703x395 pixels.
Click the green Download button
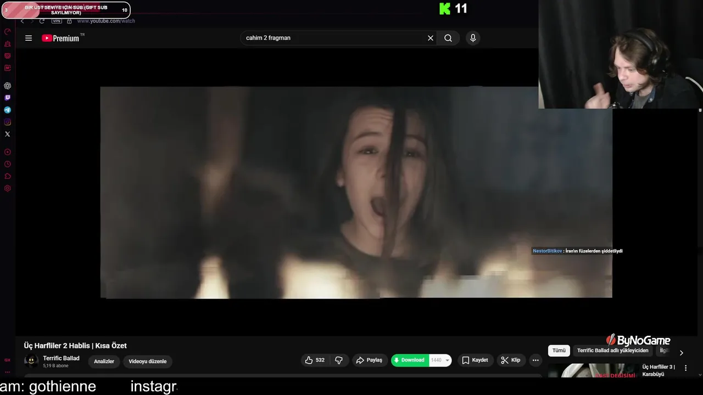410,360
